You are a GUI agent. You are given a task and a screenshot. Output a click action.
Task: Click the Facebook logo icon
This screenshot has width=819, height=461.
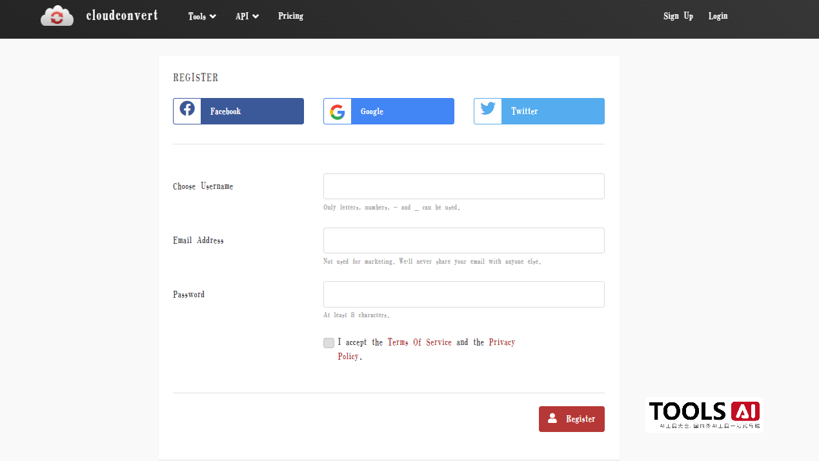click(187, 109)
